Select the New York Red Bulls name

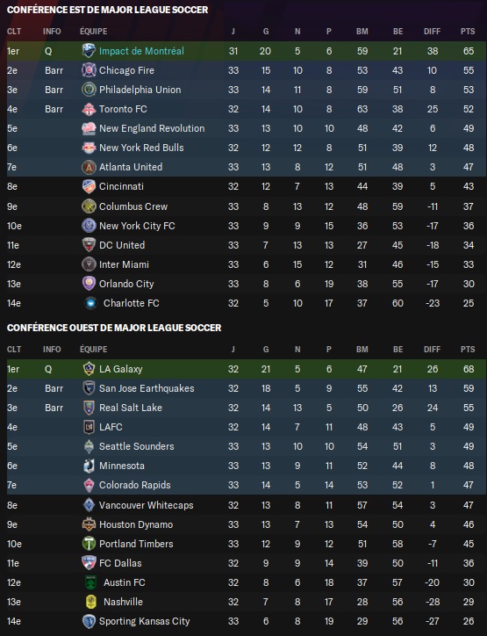(x=141, y=148)
